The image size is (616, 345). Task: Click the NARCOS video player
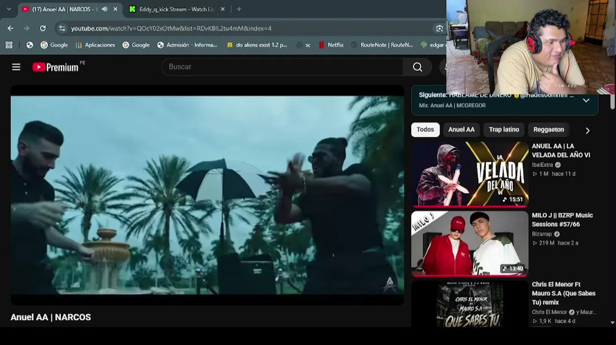coord(207,195)
